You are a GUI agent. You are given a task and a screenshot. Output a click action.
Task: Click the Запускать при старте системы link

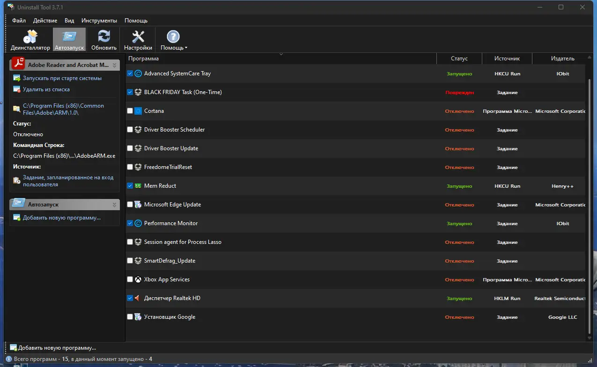pyautogui.click(x=62, y=78)
